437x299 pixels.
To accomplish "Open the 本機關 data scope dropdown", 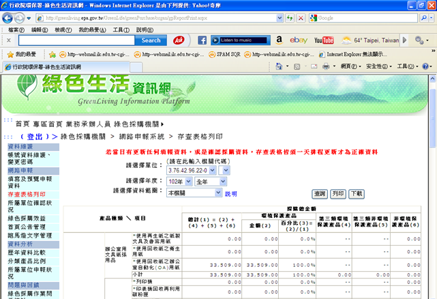I will (194, 193).
